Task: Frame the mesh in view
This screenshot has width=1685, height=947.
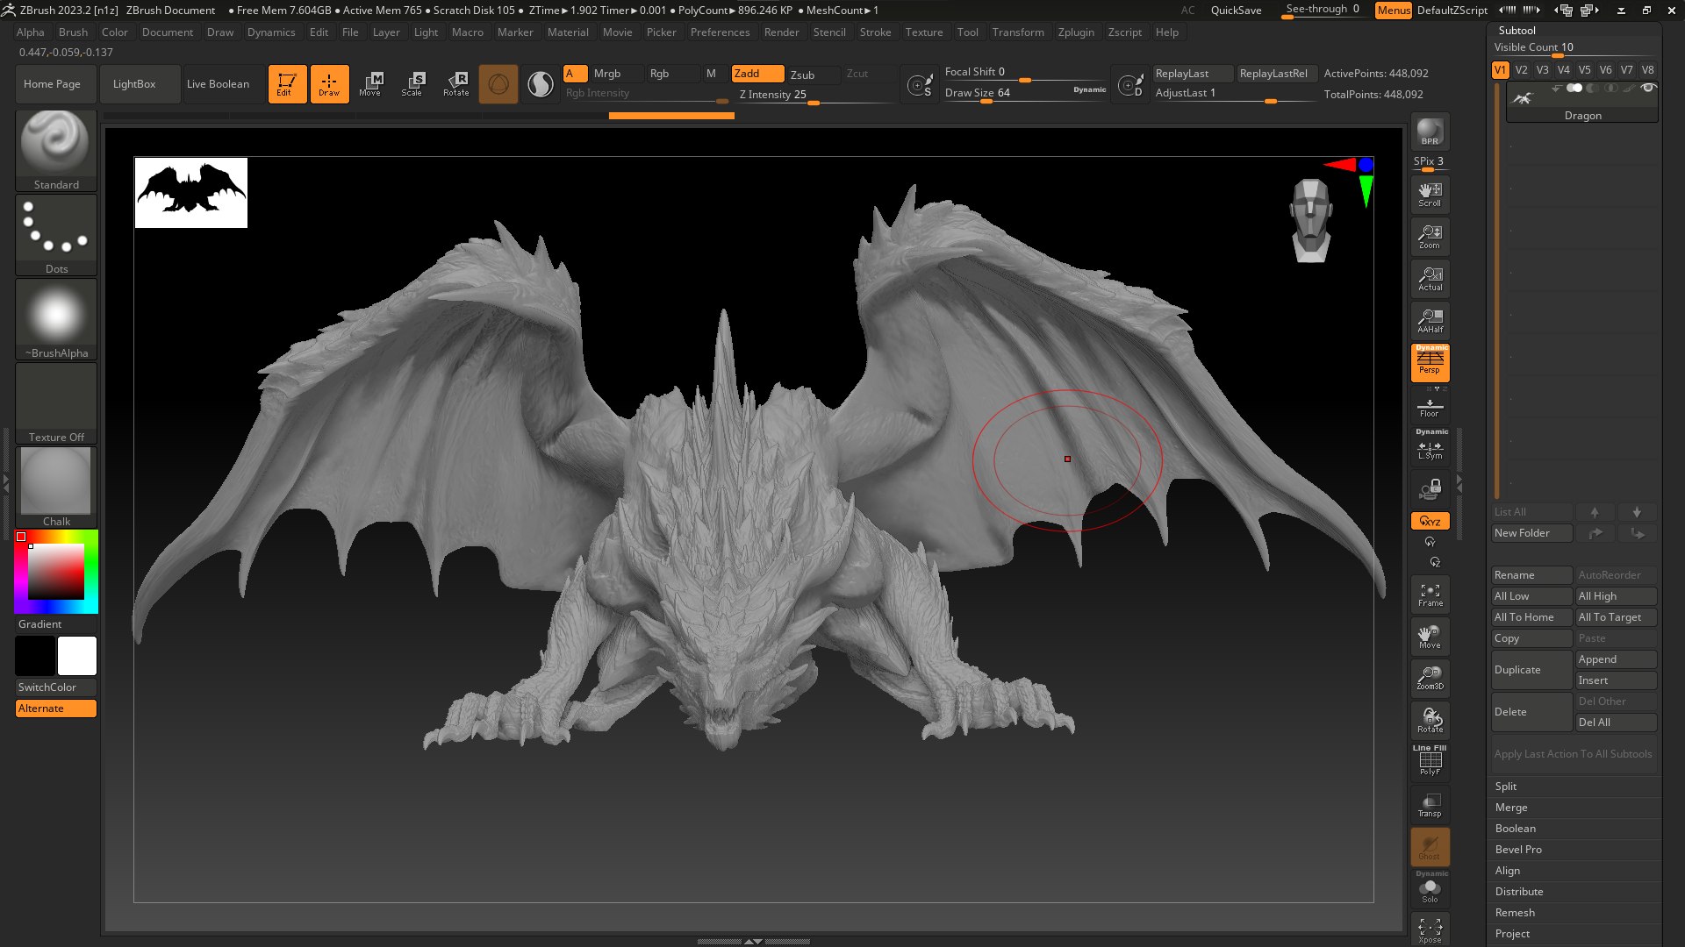Action: point(1430,595)
